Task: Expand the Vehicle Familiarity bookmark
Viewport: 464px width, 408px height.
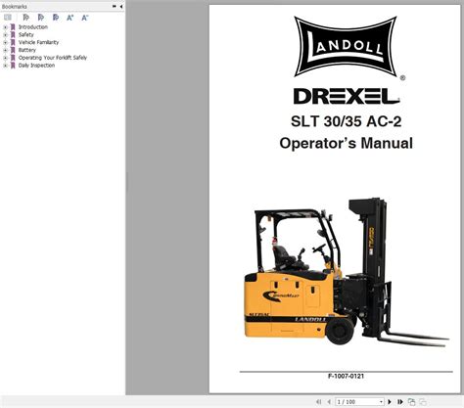Action: [x=5, y=42]
